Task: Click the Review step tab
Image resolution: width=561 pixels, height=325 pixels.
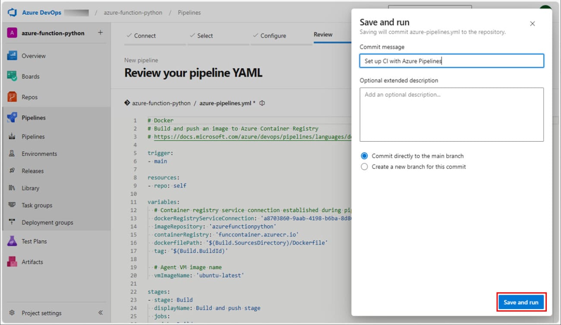Action: (x=323, y=35)
